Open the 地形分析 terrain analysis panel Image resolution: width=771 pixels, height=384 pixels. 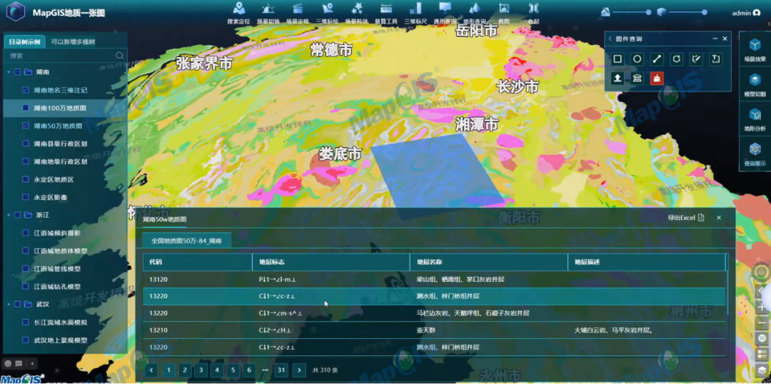(x=755, y=119)
